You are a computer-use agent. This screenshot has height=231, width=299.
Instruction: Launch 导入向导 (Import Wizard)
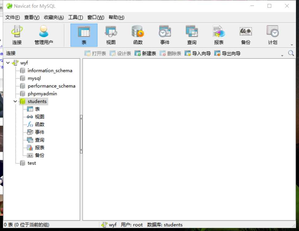pos(198,53)
